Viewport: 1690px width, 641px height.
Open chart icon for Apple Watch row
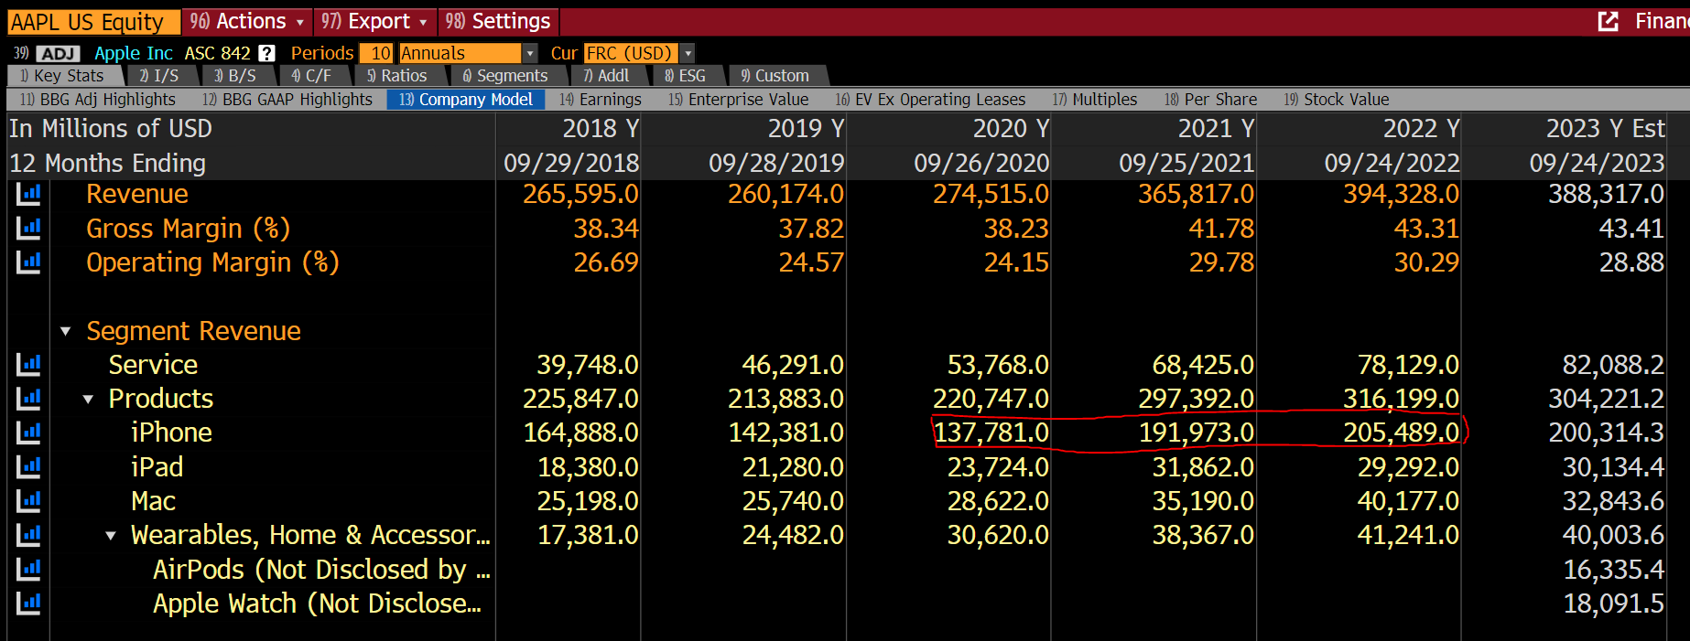28,604
